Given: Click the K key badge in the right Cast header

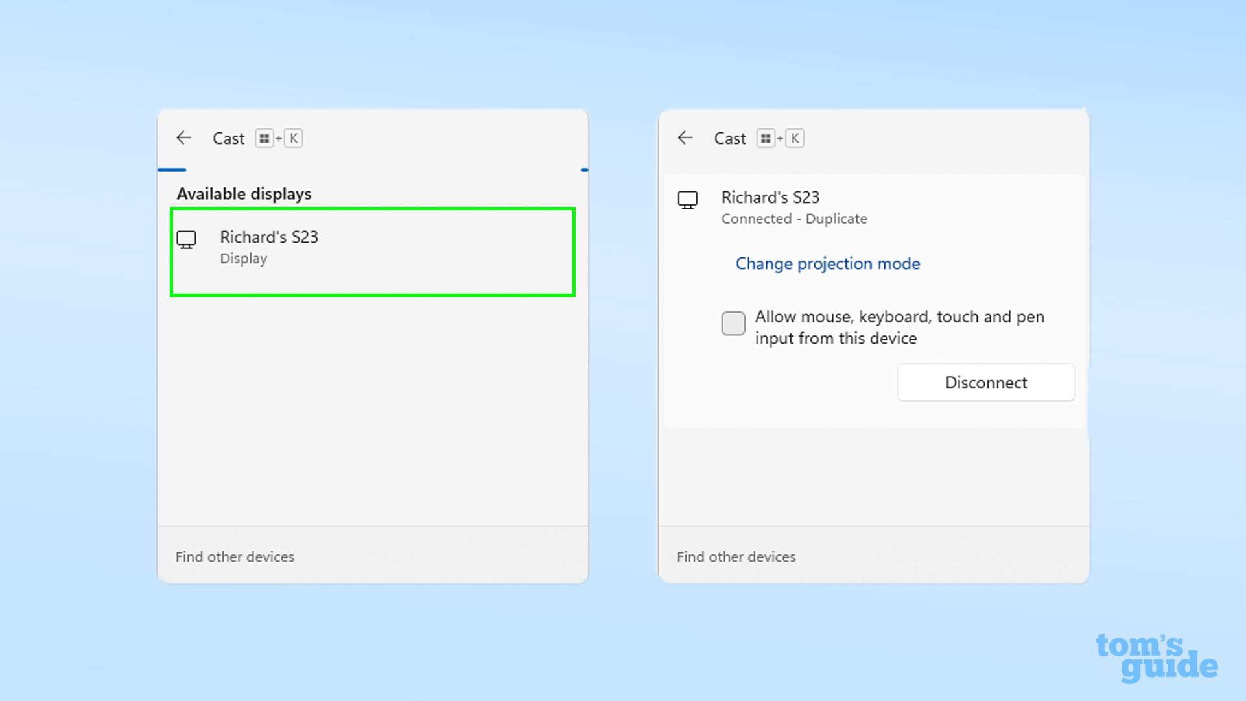Looking at the screenshot, I should tap(795, 138).
